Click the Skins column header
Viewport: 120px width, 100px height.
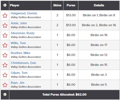tap(57, 5)
